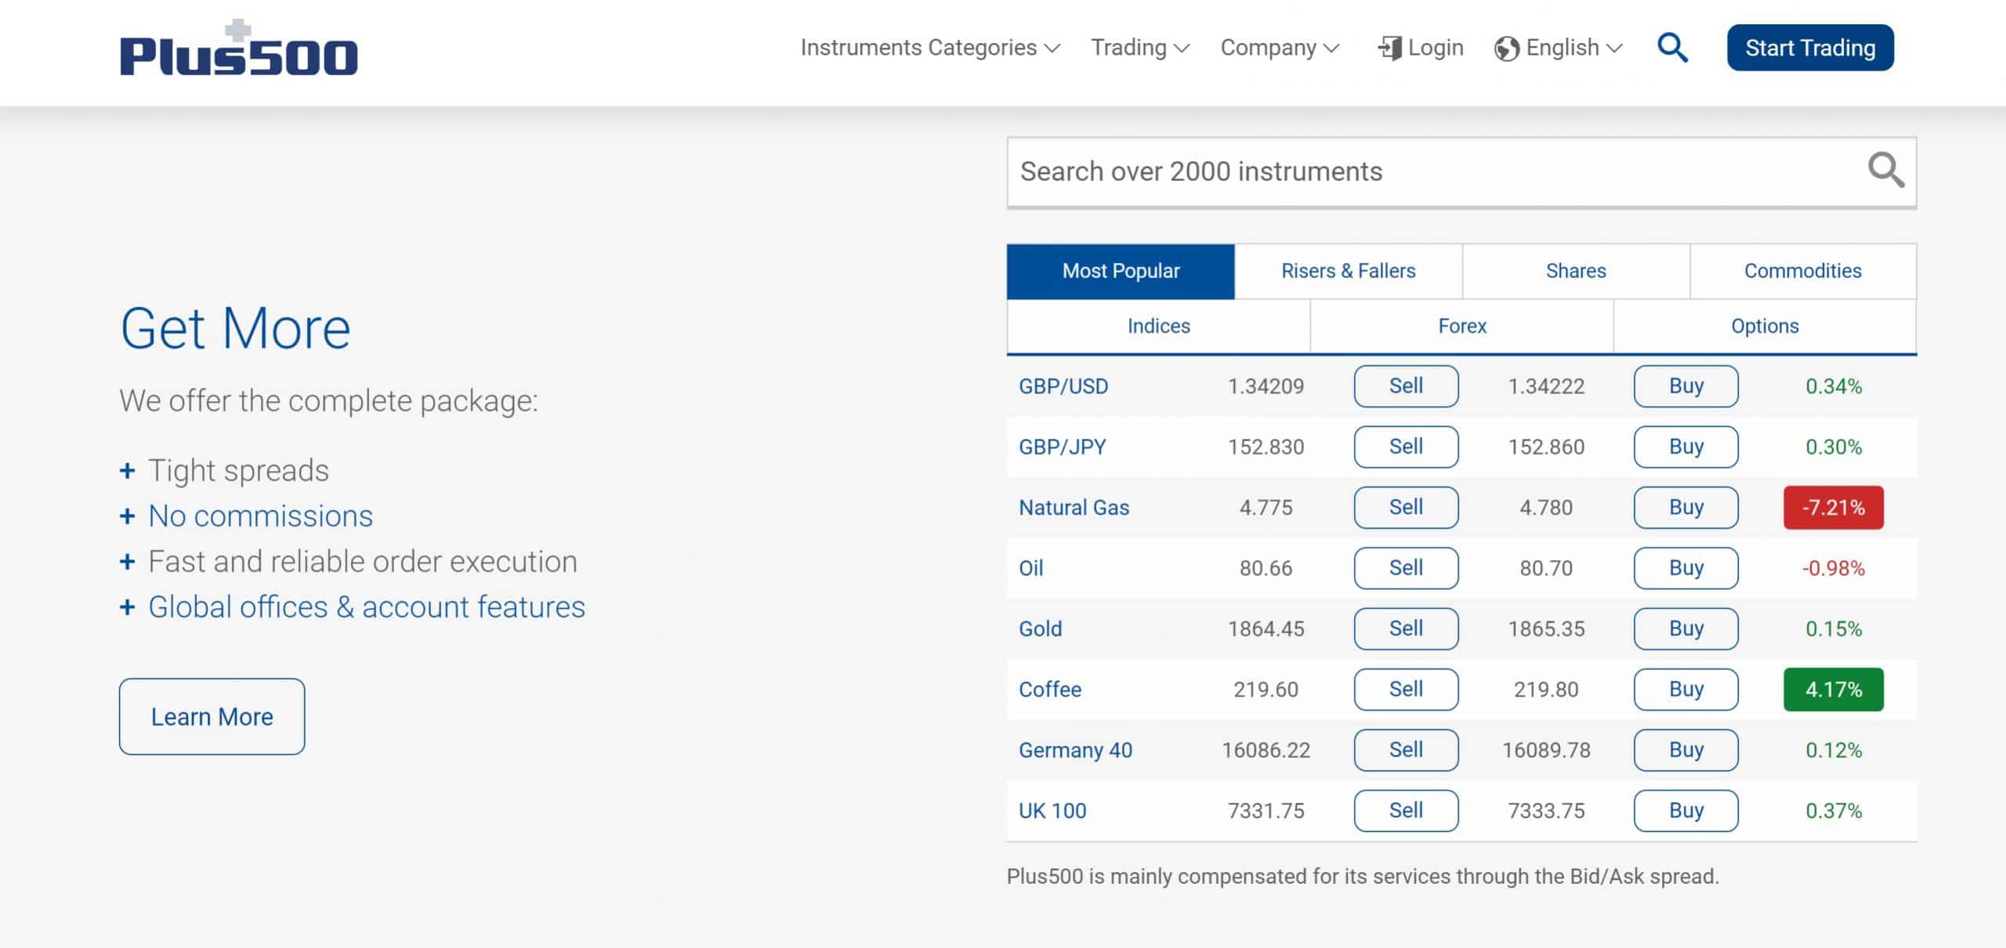
Task: Click the red -7.21% Natural Gas change badge
Action: coord(1834,508)
